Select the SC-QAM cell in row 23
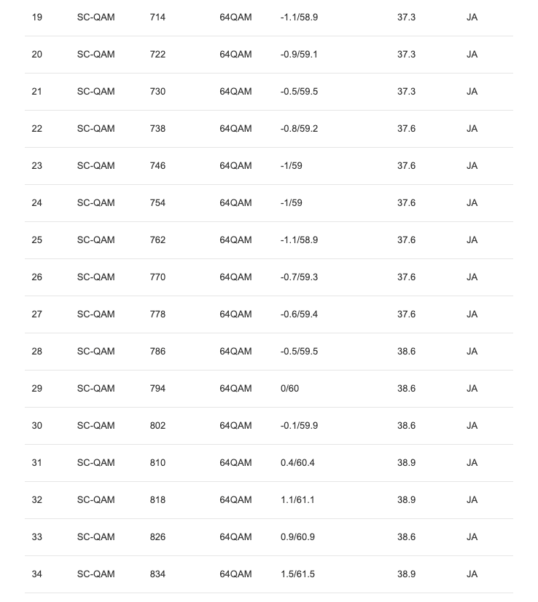 95,166
